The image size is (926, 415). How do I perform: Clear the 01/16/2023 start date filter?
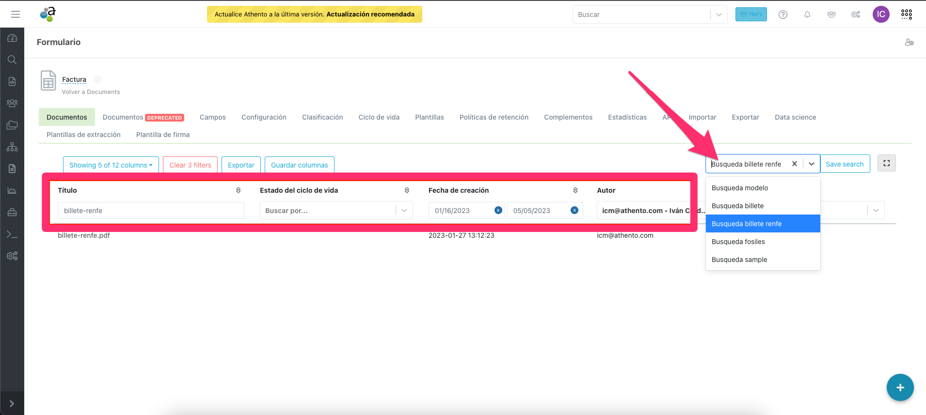pos(498,210)
